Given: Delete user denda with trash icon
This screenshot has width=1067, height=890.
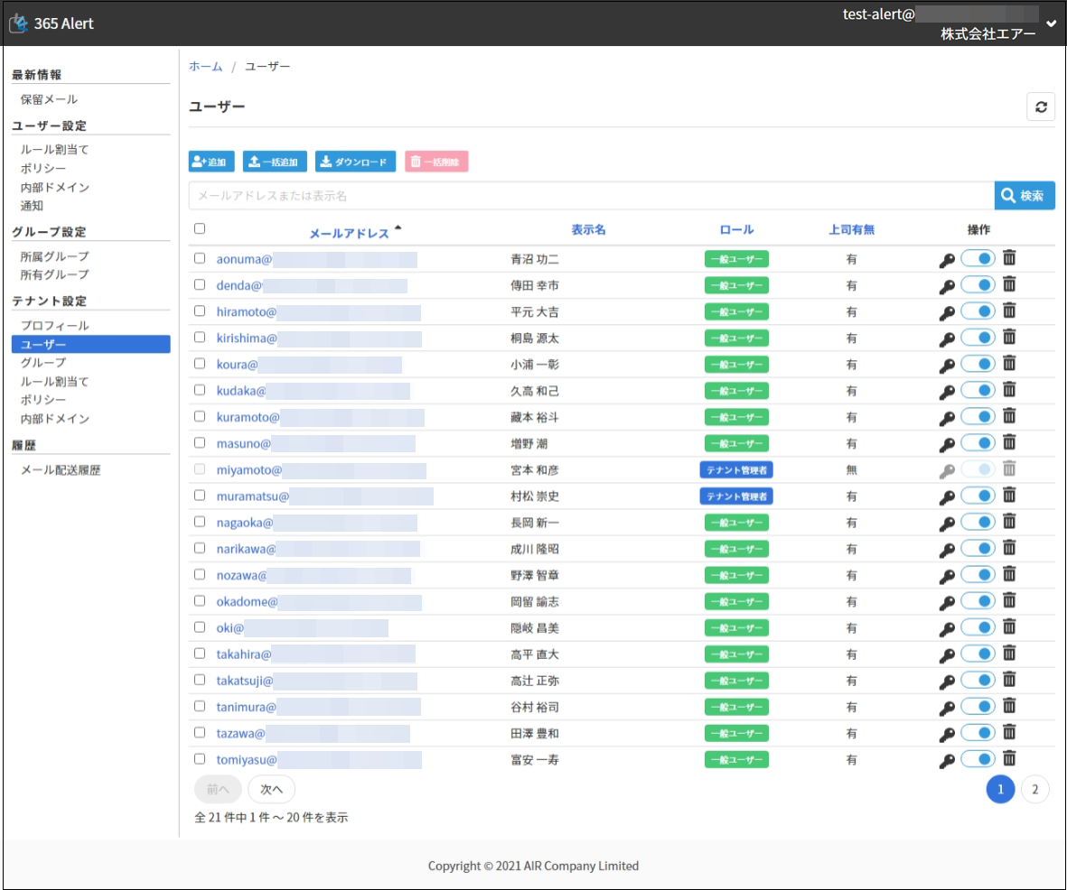Looking at the screenshot, I should (x=1009, y=285).
